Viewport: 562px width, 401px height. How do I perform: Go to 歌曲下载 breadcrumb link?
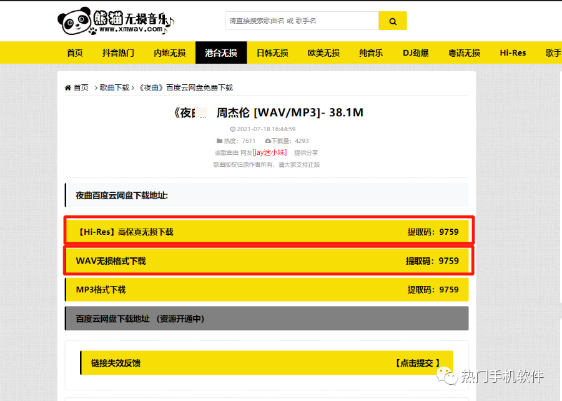pyautogui.click(x=114, y=88)
